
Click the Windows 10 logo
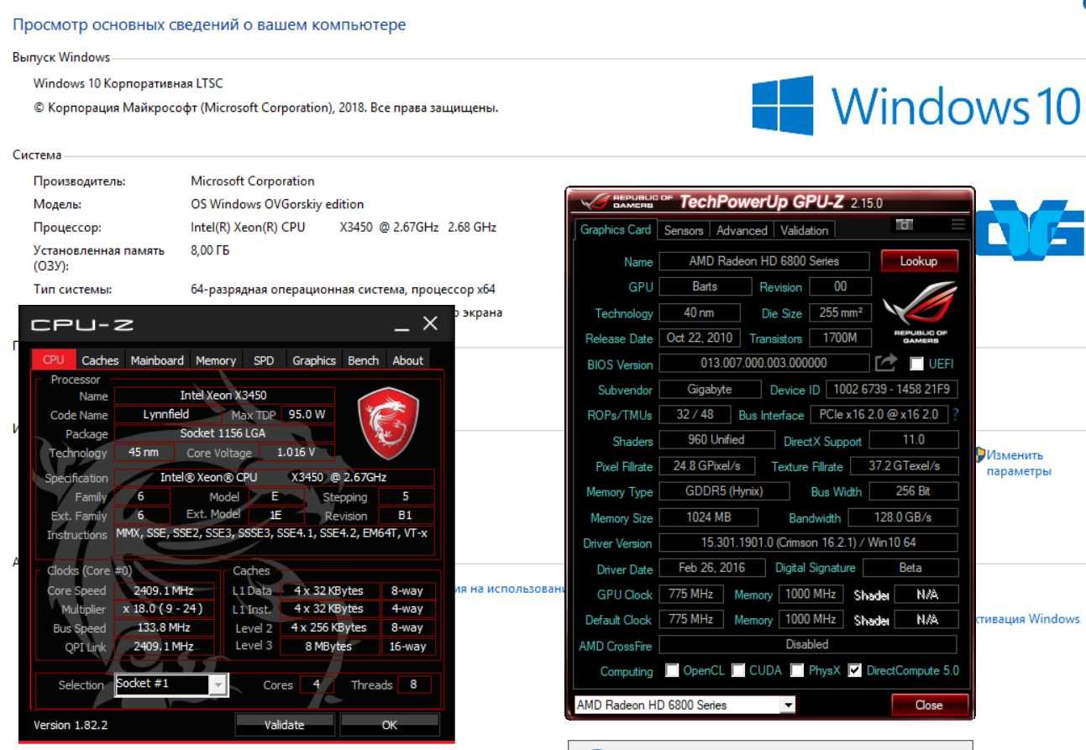[915, 105]
